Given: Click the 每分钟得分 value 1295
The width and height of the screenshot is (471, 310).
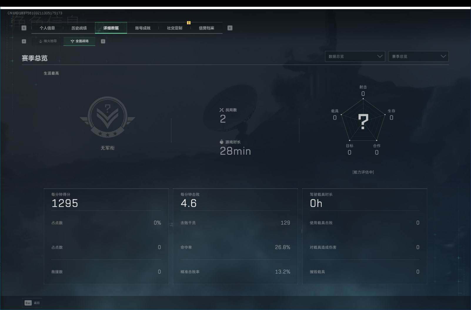Looking at the screenshot, I should point(65,203).
